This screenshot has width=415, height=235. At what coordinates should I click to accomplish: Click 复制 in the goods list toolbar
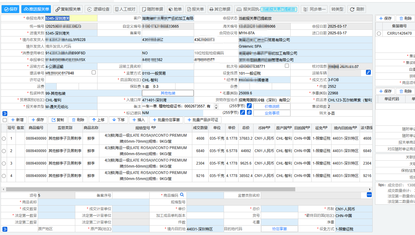(58, 120)
